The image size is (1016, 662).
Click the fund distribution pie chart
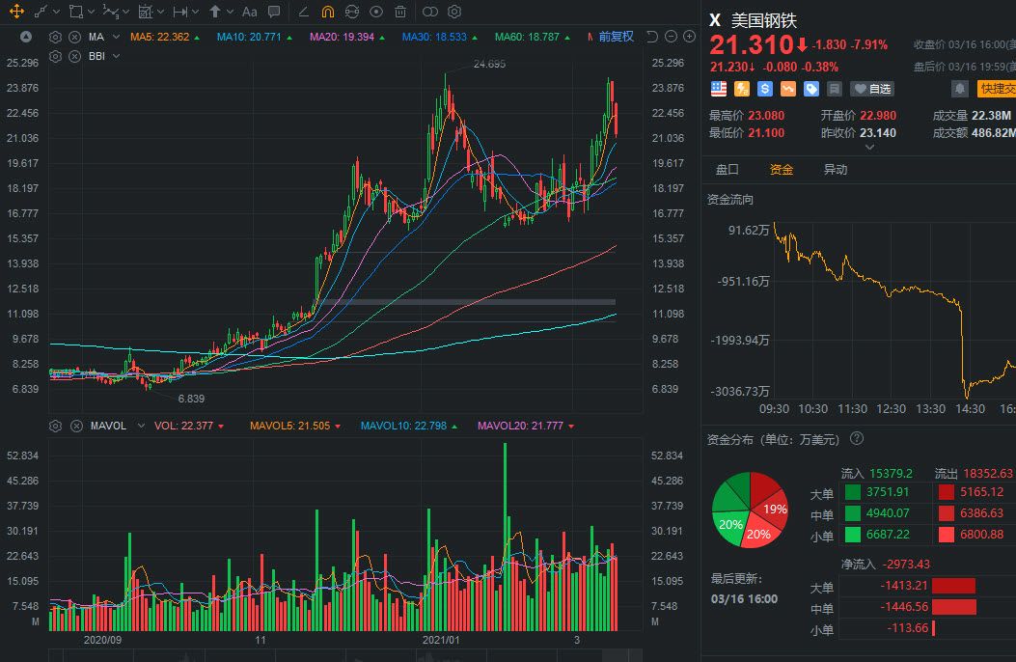click(x=751, y=510)
